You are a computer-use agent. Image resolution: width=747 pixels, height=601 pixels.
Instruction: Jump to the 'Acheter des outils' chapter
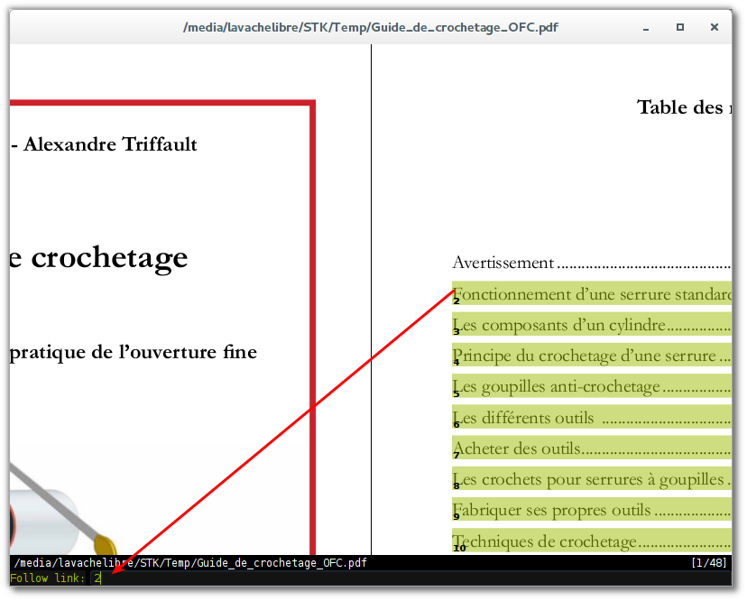pos(592,448)
